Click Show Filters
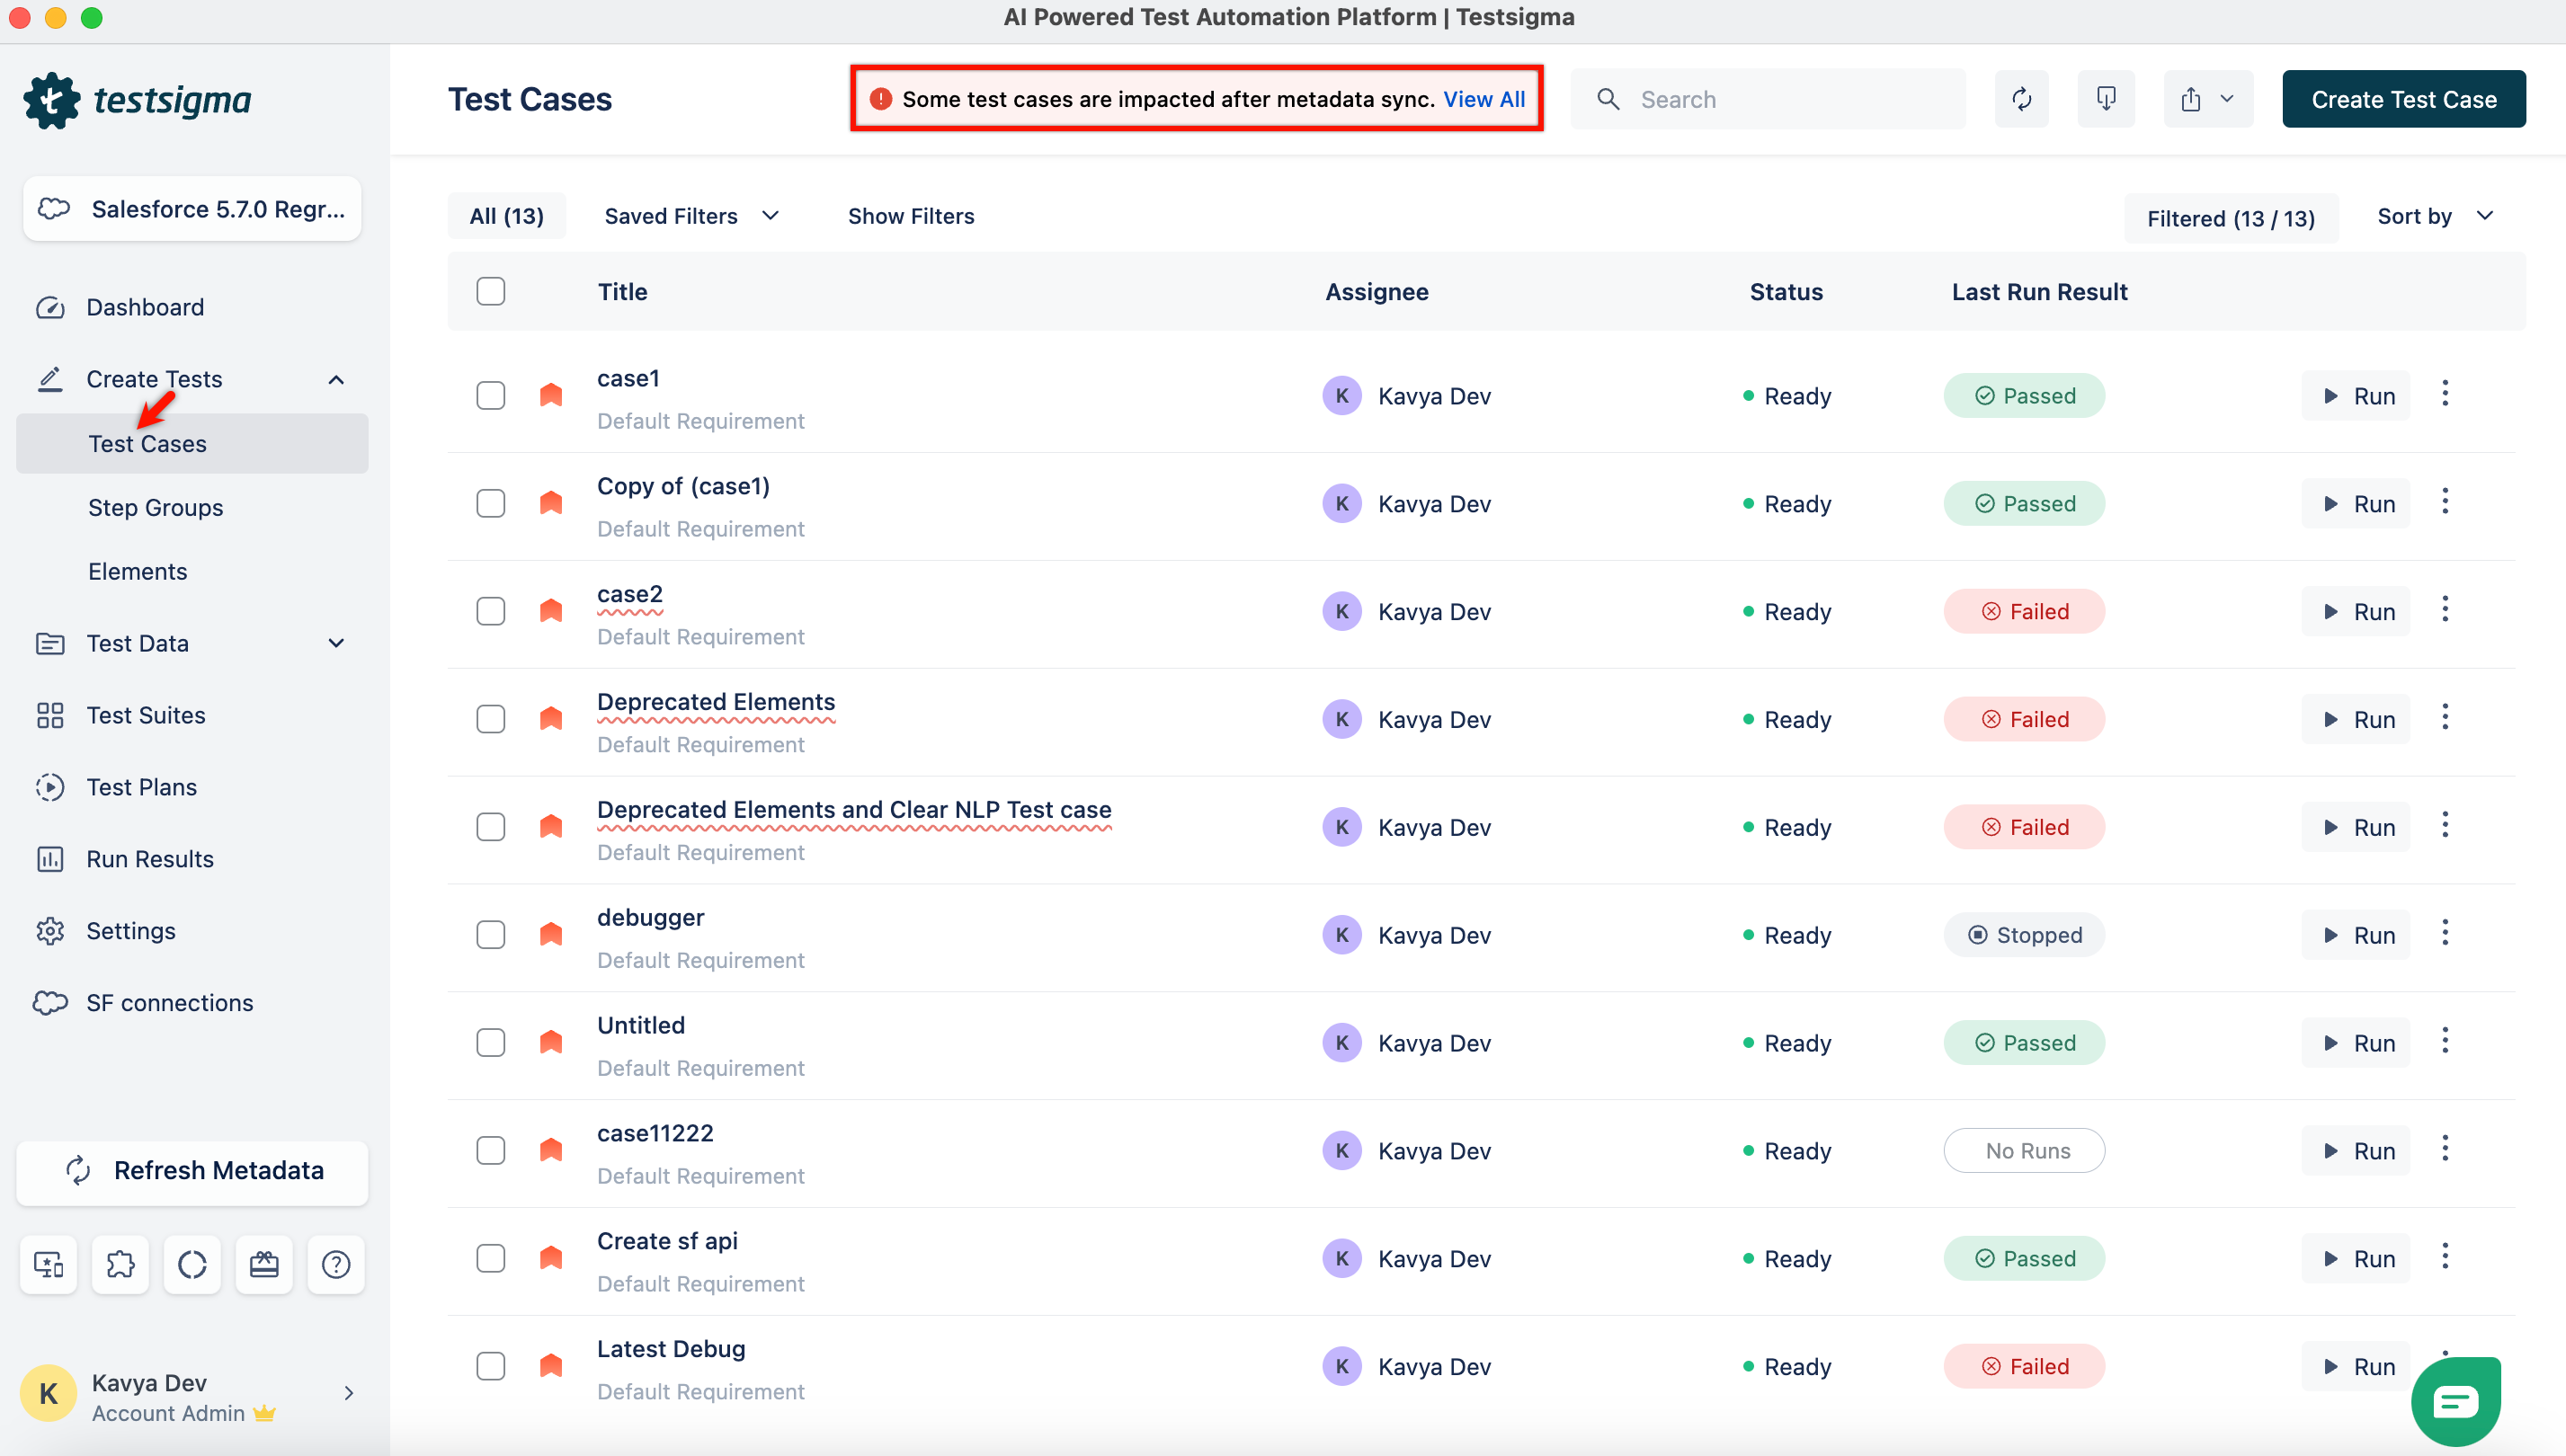The width and height of the screenshot is (2566, 1456). pos(911,216)
